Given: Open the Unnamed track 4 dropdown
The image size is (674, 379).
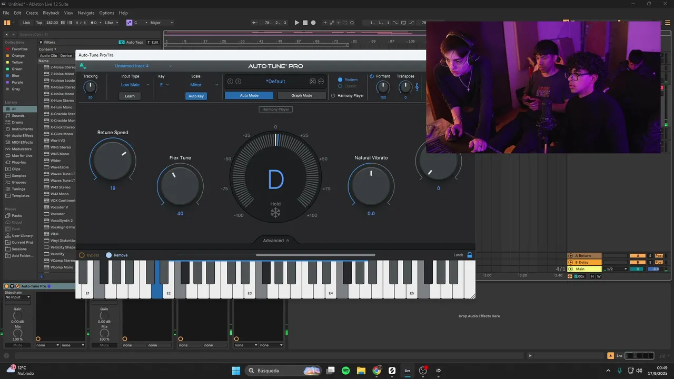Looking at the screenshot, I should [143, 66].
